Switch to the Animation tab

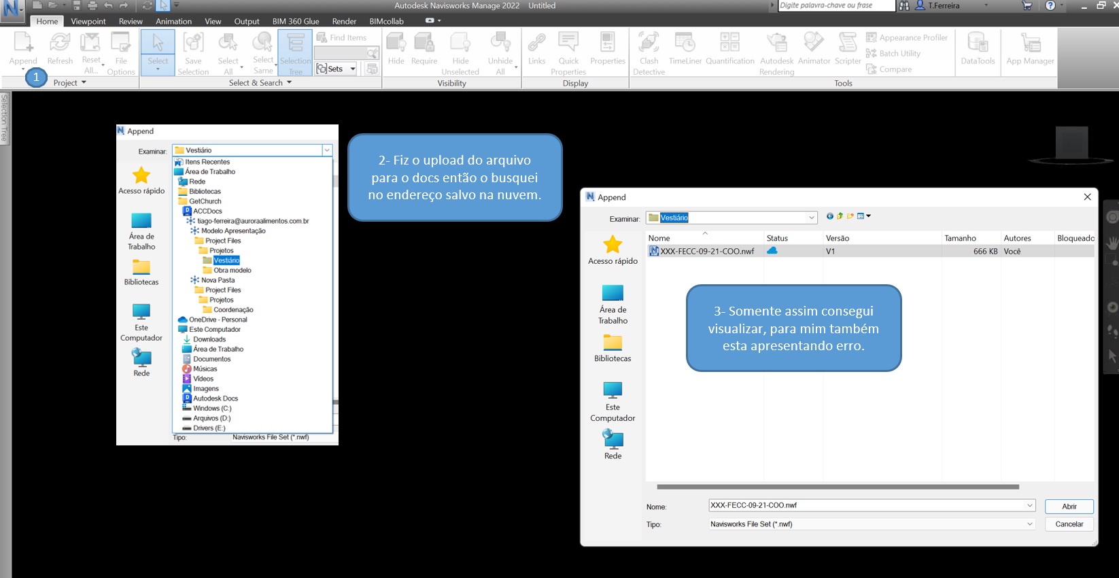[x=173, y=21]
